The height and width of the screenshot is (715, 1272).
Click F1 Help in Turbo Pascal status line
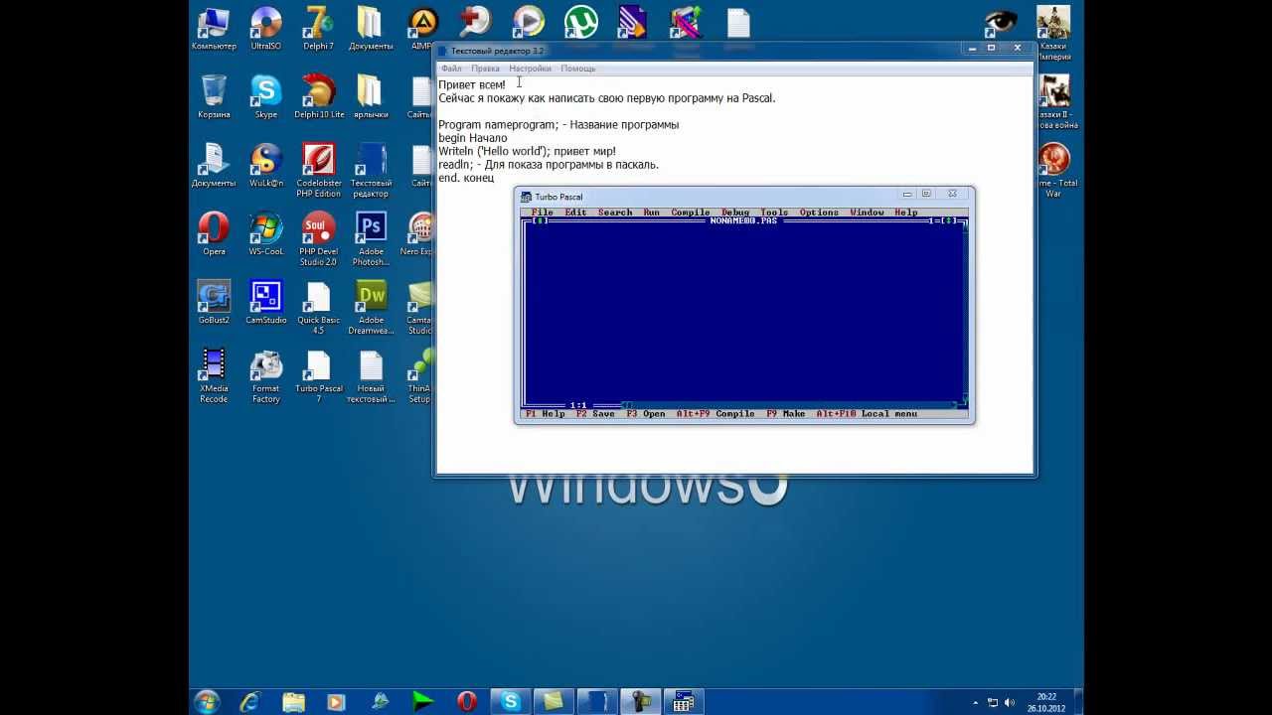(x=545, y=414)
